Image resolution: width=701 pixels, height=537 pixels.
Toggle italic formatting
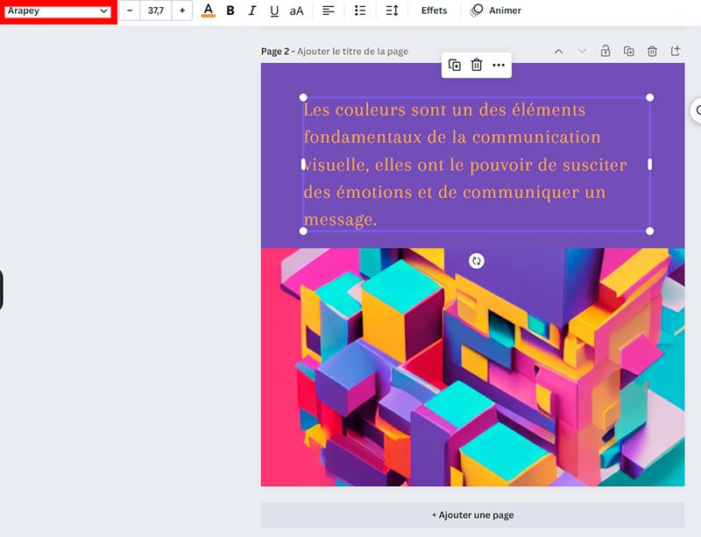[x=252, y=11]
